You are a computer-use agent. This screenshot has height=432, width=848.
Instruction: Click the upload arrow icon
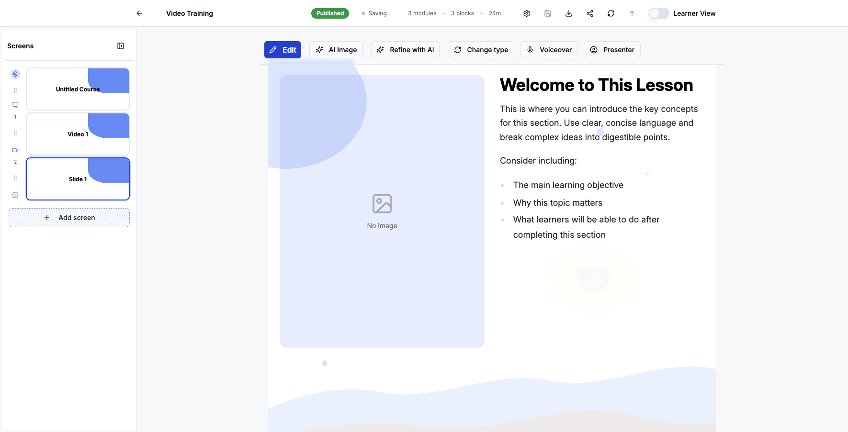(632, 13)
